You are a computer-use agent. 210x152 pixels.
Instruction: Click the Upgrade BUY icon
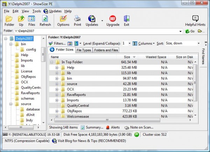tap(113, 21)
